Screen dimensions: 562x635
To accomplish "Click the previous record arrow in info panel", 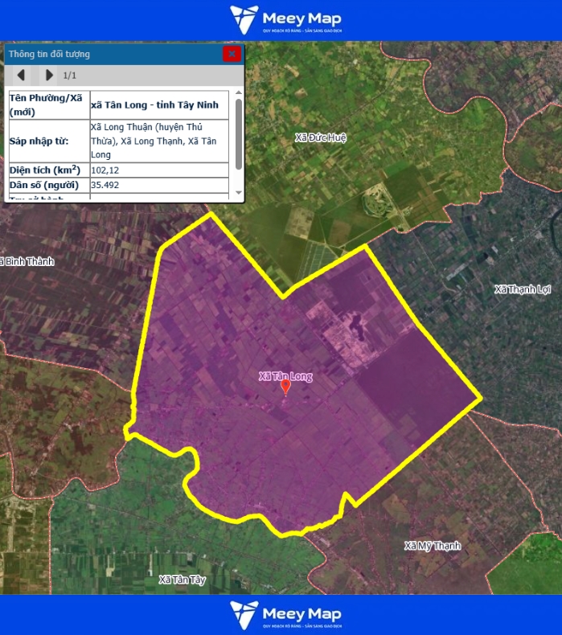I will pyautogui.click(x=21, y=76).
